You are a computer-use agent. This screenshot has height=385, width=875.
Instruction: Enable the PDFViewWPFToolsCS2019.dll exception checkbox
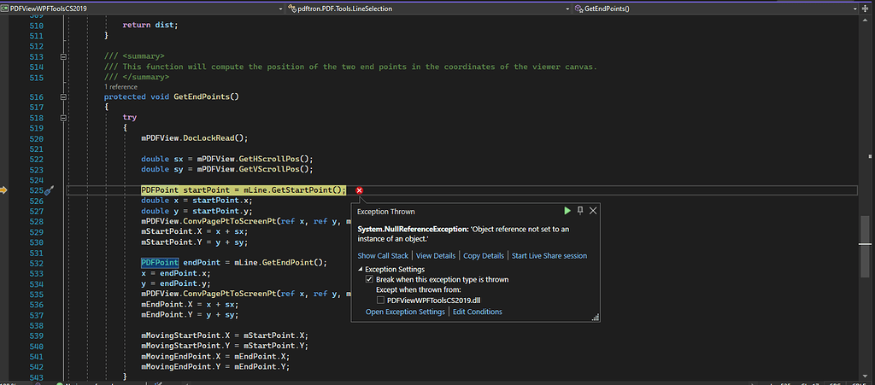(x=380, y=300)
